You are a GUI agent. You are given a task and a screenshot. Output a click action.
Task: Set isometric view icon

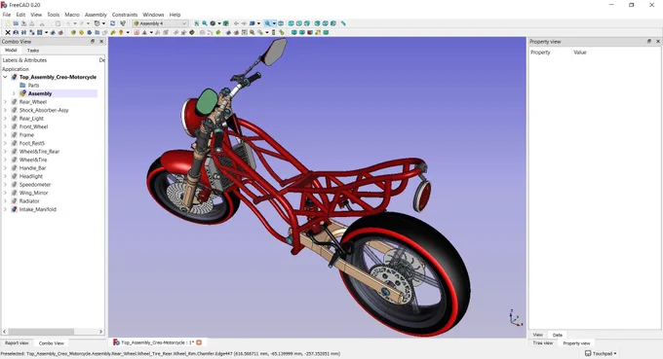click(x=281, y=23)
